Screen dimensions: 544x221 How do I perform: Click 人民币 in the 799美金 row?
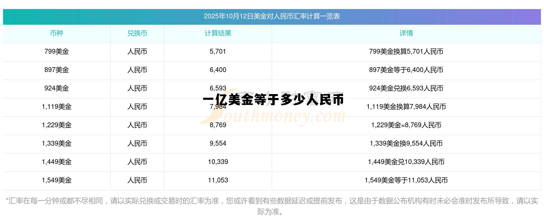coord(137,52)
